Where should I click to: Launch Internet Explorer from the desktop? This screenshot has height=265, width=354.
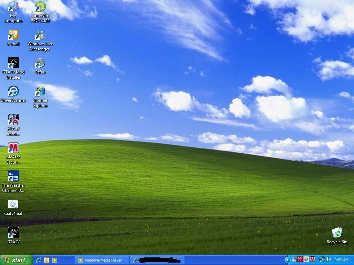coord(40,93)
